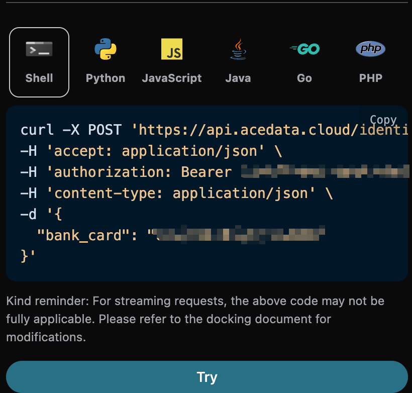Click the Kind reminder note text
Viewport: 412px width, 393px height.
coord(195,319)
